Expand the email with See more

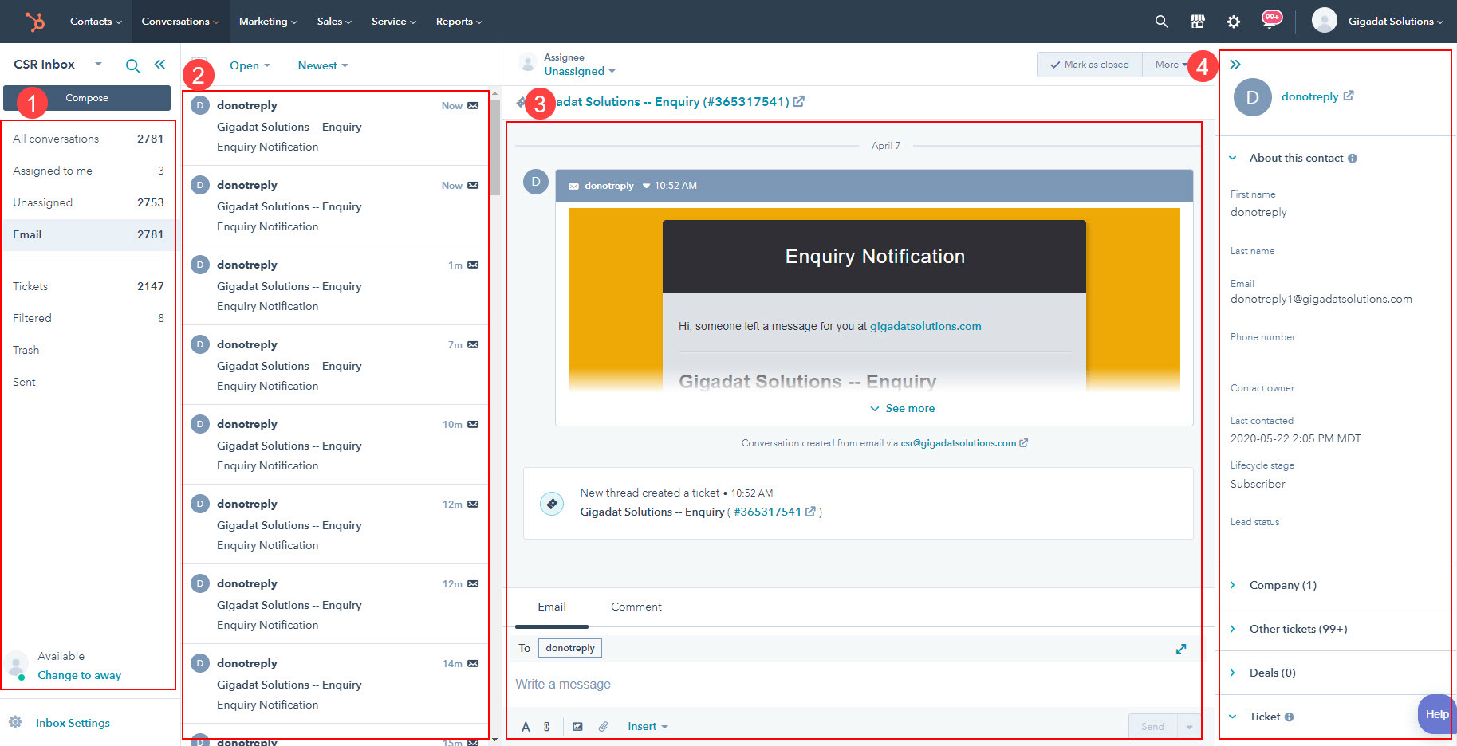pos(902,408)
